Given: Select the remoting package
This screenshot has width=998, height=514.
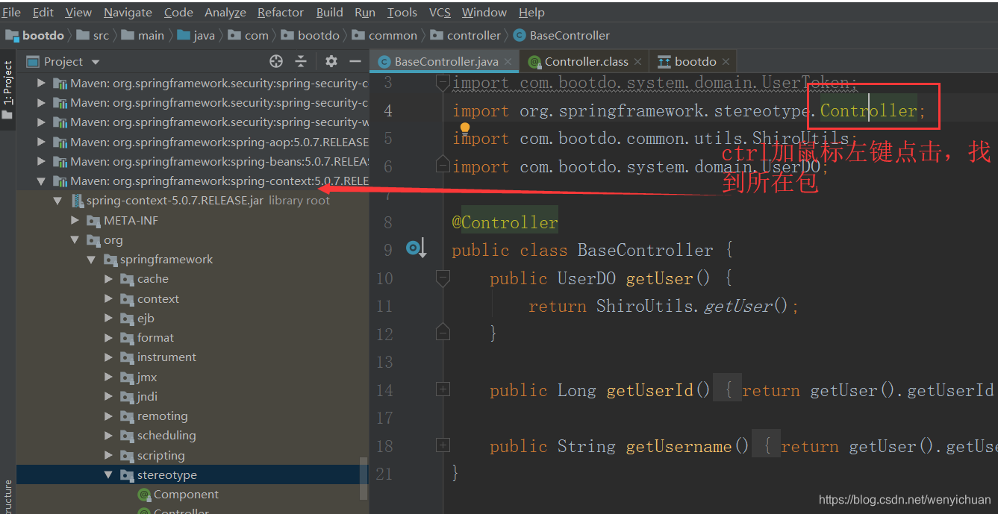Looking at the screenshot, I should pos(162,416).
